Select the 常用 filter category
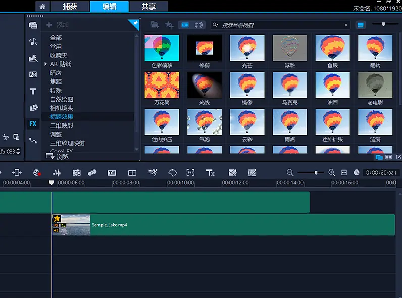The image size is (402, 298). (x=56, y=47)
